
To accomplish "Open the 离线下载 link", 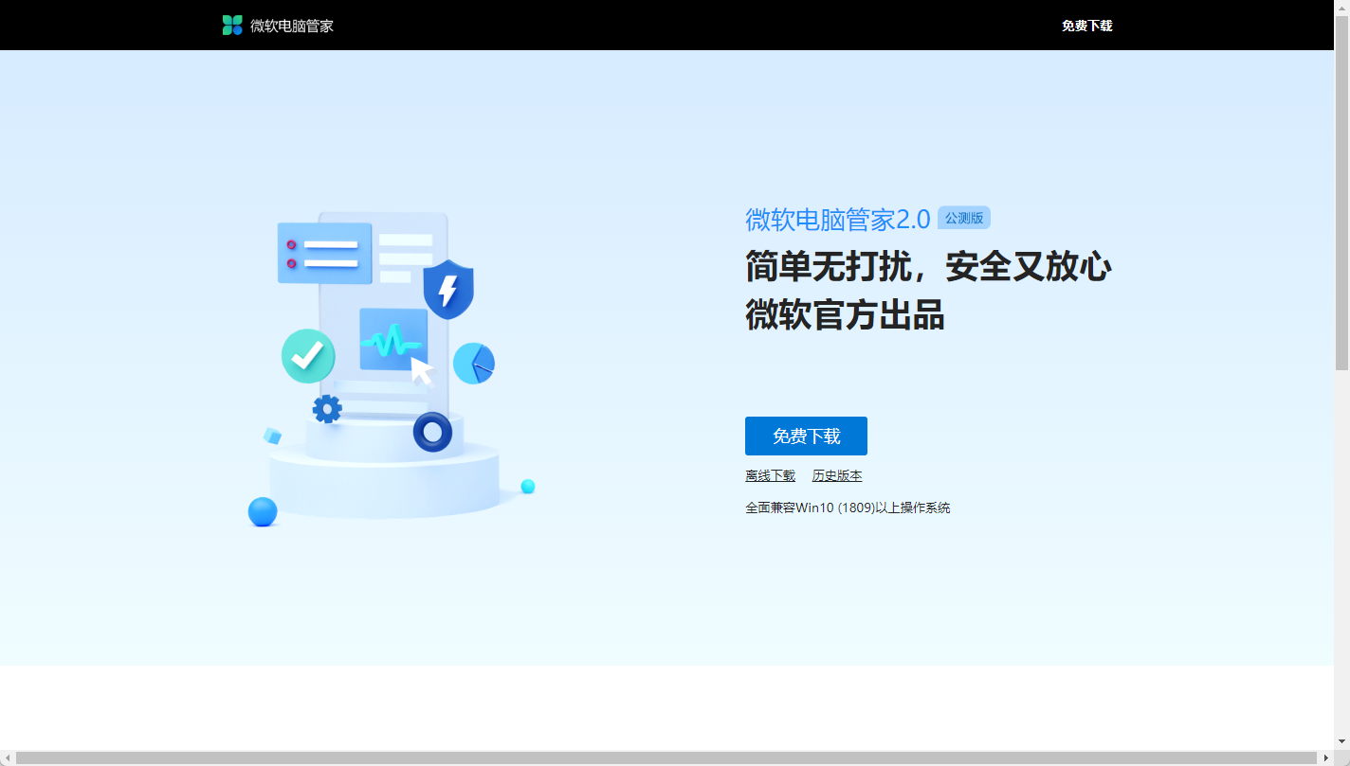I will 770,475.
